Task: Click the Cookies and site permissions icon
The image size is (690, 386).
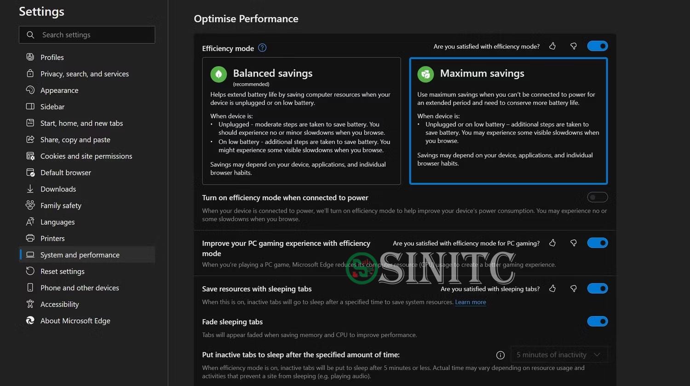Action: 30,156
